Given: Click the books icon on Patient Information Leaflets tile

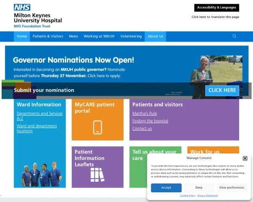Looking at the screenshot, I should click(x=97, y=175).
